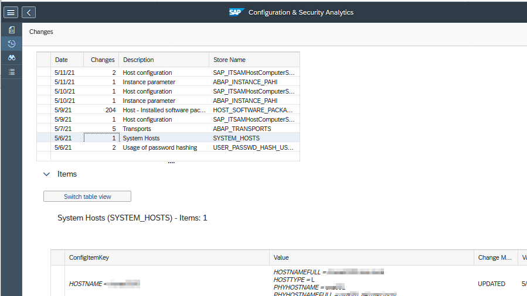Click the ConfigItemKey column header
Viewport: 527px width, 296px height.
[x=89, y=257]
